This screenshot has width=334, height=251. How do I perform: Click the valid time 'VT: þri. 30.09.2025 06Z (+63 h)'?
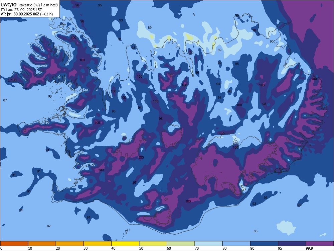[x=27, y=14]
